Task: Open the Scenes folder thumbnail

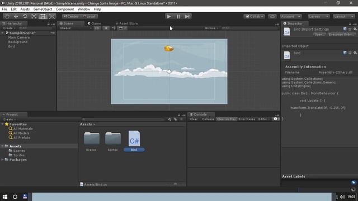Action: (x=91, y=141)
